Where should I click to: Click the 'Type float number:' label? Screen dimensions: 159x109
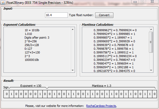coord(81,15)
